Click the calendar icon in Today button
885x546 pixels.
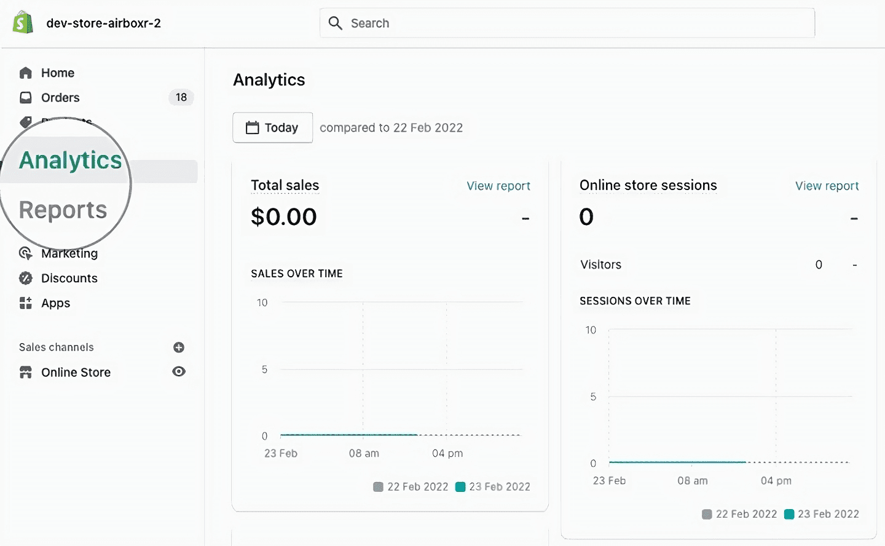[253, 128]
